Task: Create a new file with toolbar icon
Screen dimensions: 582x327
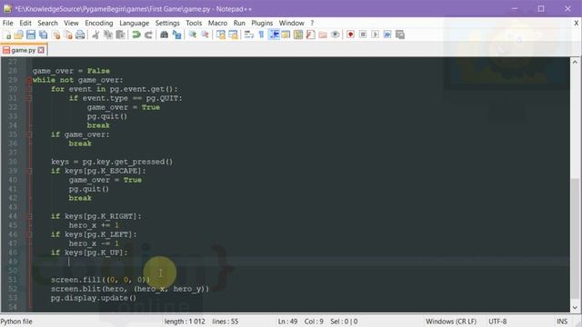Action: pyautogui.click(x=7, y=35)
